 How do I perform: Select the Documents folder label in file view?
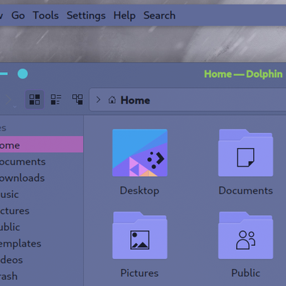(246, 190)
